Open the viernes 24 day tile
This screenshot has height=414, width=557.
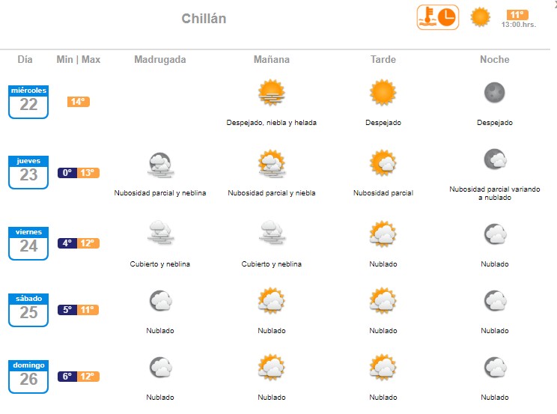coord(28,243)
